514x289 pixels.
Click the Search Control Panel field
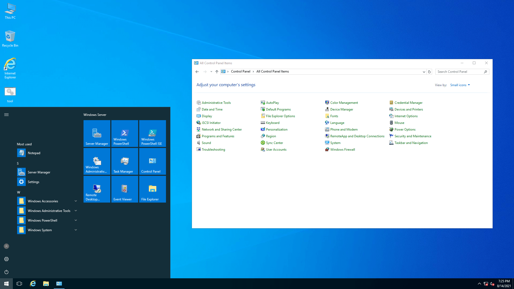(x=460, y=72)
